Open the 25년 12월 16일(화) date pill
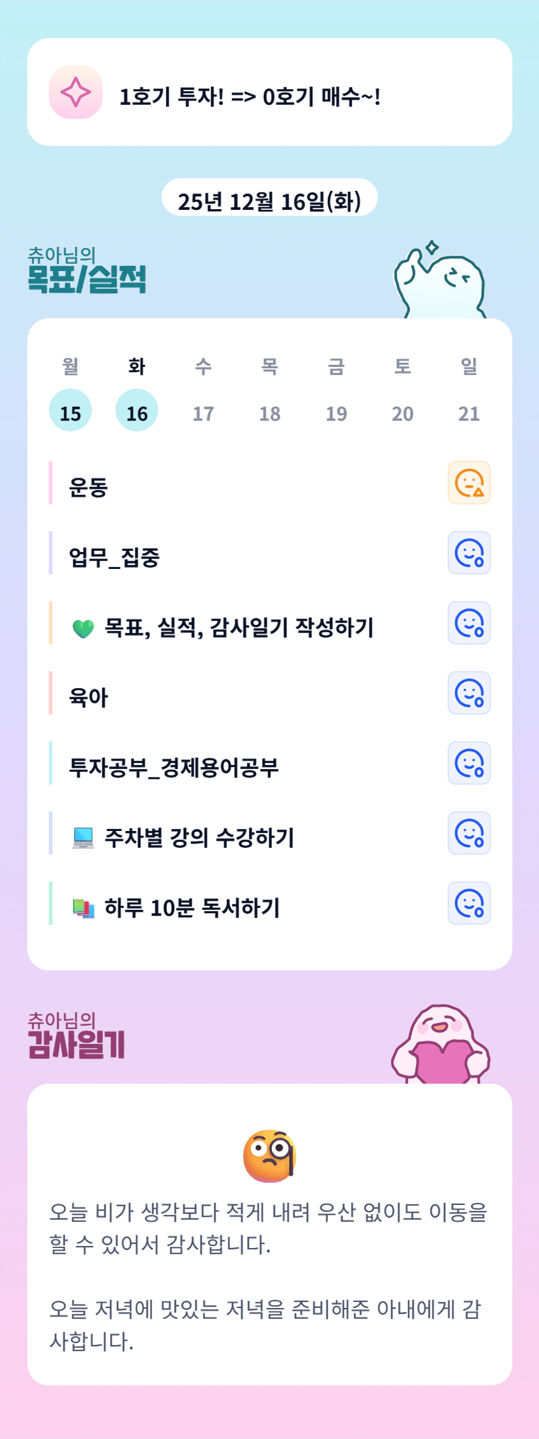The height and width of the screenshot is (1439, 539). (x=269, y=199)
